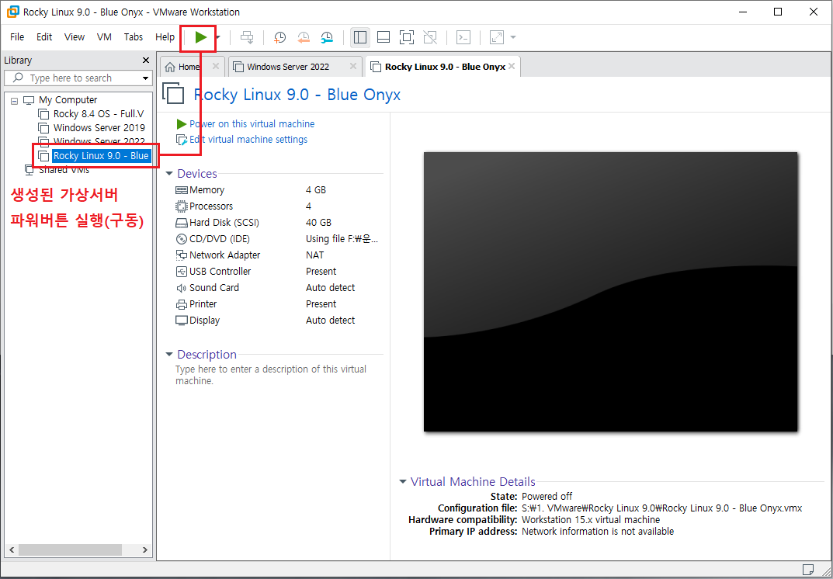Open the Help menu
The image size is (833, 579).
click(165, 36)
